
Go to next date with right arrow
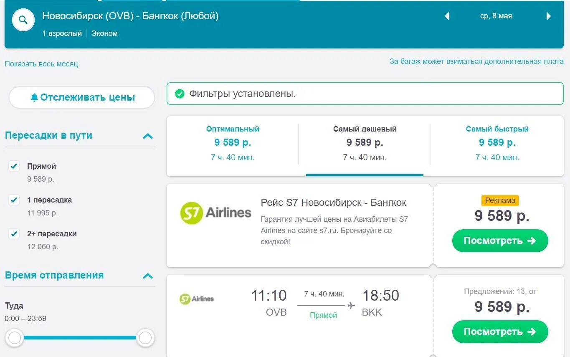pyautogui.click(x=548, y=16)
